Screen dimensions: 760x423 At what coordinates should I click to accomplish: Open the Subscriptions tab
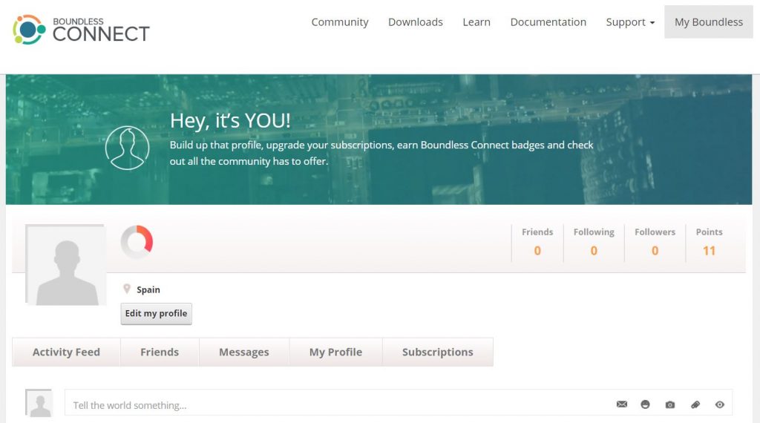pyautogui.click(x=437, y=352)
